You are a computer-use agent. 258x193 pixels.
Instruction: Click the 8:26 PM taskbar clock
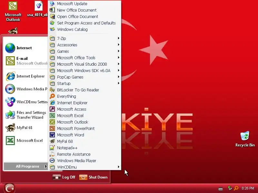pyautogui.click(x=248, y=188)
